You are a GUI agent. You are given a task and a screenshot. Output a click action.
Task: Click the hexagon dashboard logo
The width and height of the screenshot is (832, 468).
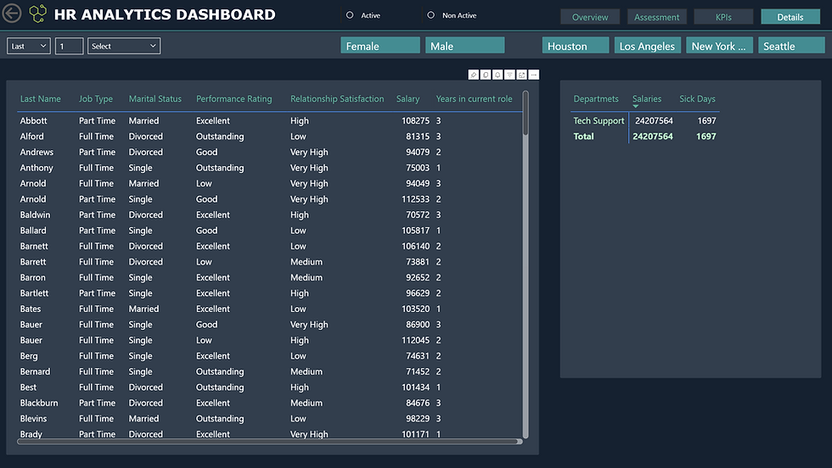tap(37, 14)
